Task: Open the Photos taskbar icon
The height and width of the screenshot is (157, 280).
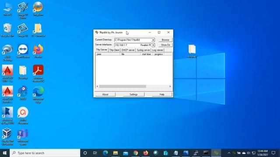Action: (x=186, y=153)
